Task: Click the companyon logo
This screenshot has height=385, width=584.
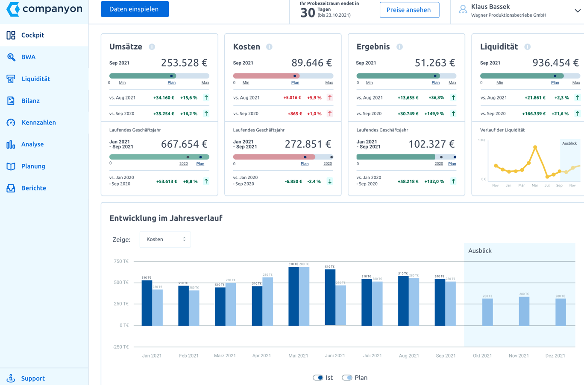Action: 44,9
